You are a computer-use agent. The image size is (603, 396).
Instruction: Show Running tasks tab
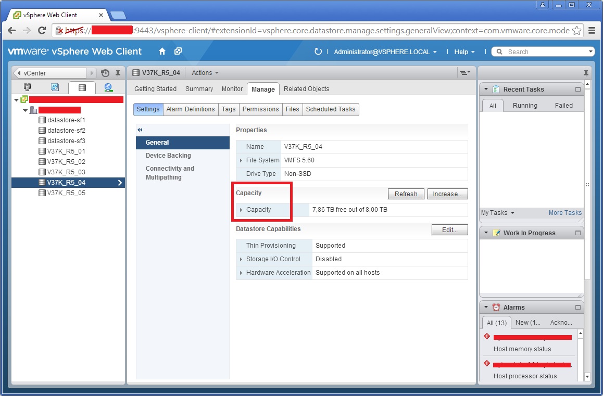[524, 105]
